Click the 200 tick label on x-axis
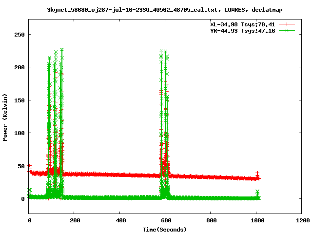Viewport: 312px width, 234px height. [74, 221]
